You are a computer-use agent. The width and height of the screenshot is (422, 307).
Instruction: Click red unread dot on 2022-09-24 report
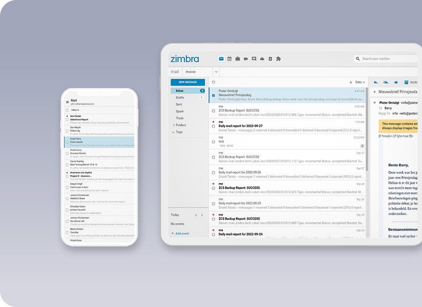point(213,230)
